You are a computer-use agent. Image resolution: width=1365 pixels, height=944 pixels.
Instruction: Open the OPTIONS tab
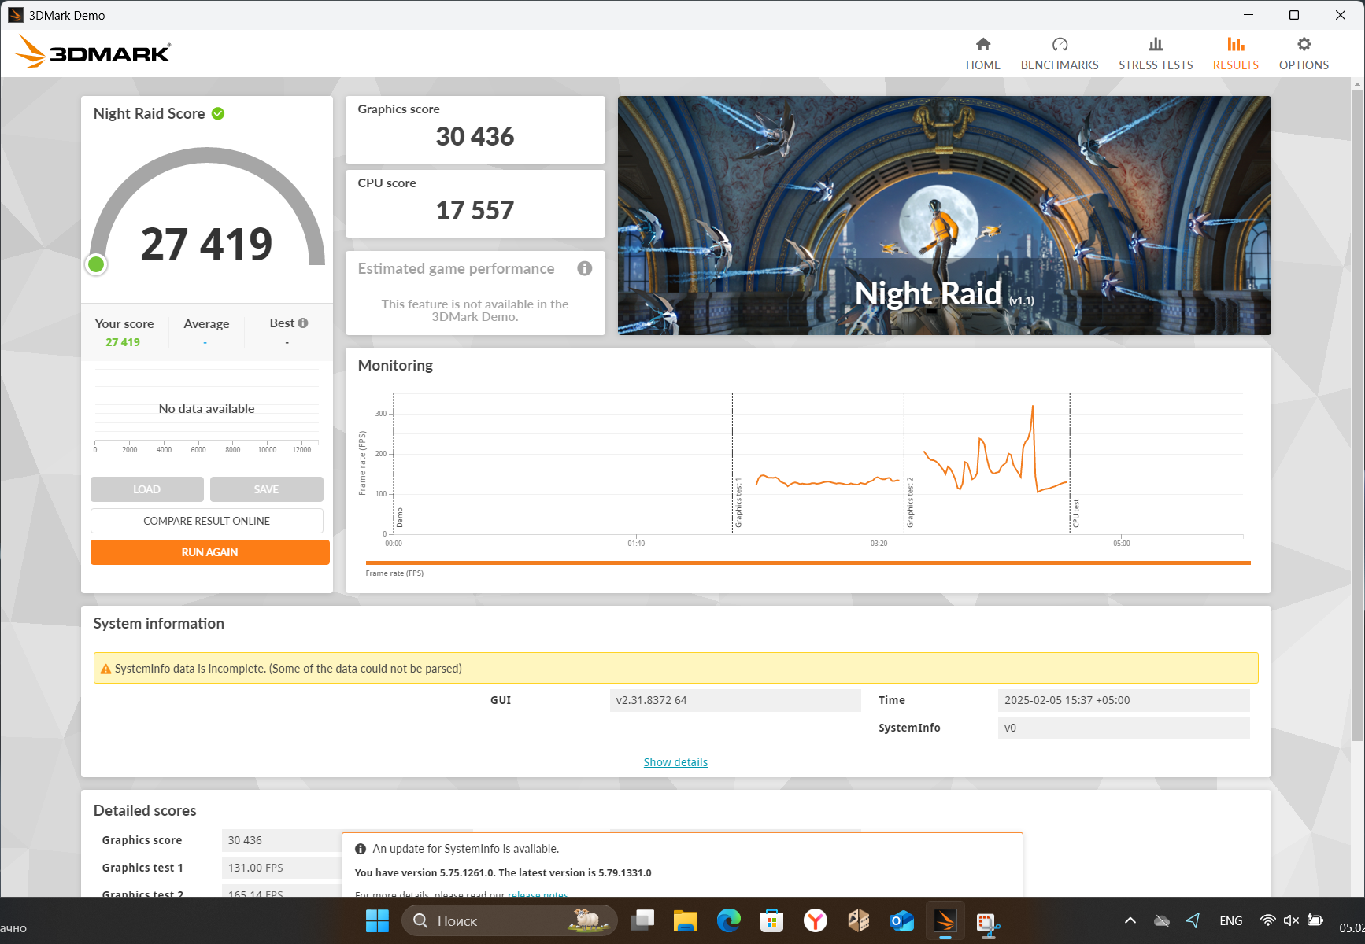[x=1304, y=54]
